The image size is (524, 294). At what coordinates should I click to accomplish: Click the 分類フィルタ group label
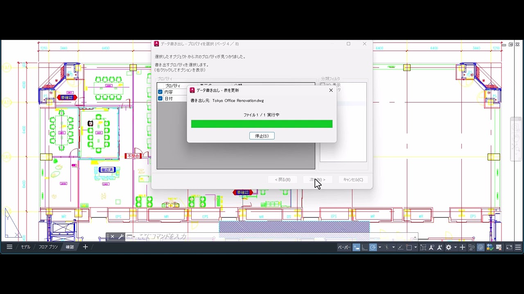click(x=330, y=79)
